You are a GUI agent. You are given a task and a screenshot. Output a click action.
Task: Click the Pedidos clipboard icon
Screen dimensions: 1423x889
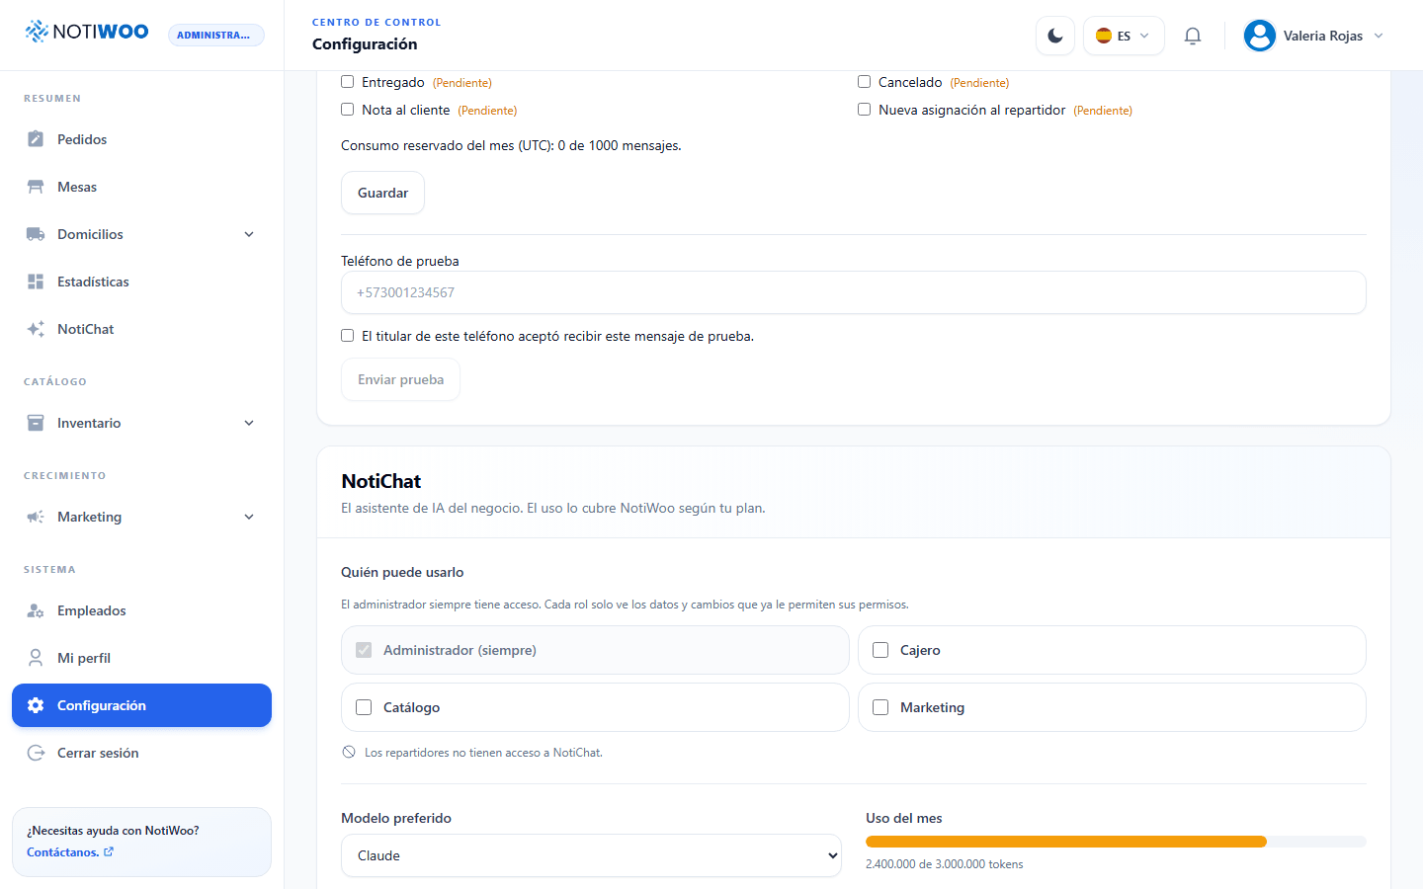tap(36, 139)
